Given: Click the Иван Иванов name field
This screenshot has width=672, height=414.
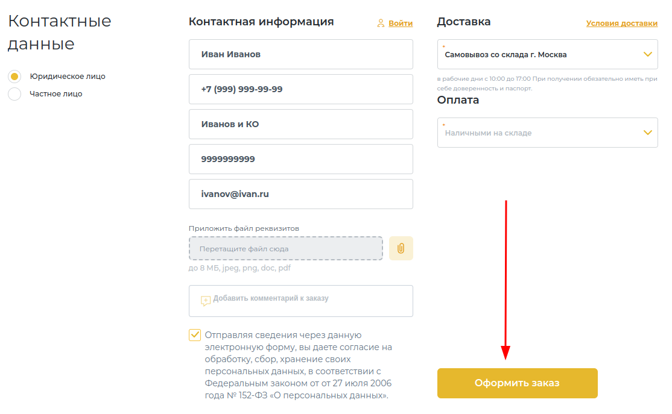Looking at the screenshot, I should (x=300, y=54).
